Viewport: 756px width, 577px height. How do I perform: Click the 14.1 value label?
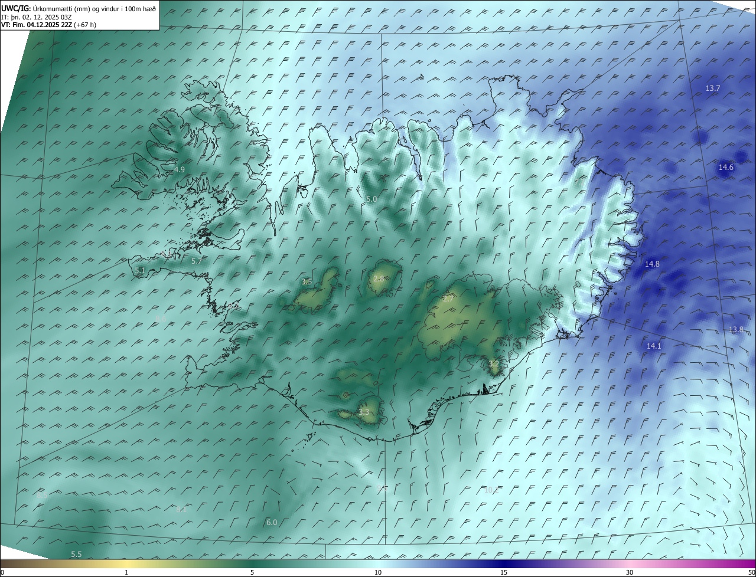tap(654, 346)
